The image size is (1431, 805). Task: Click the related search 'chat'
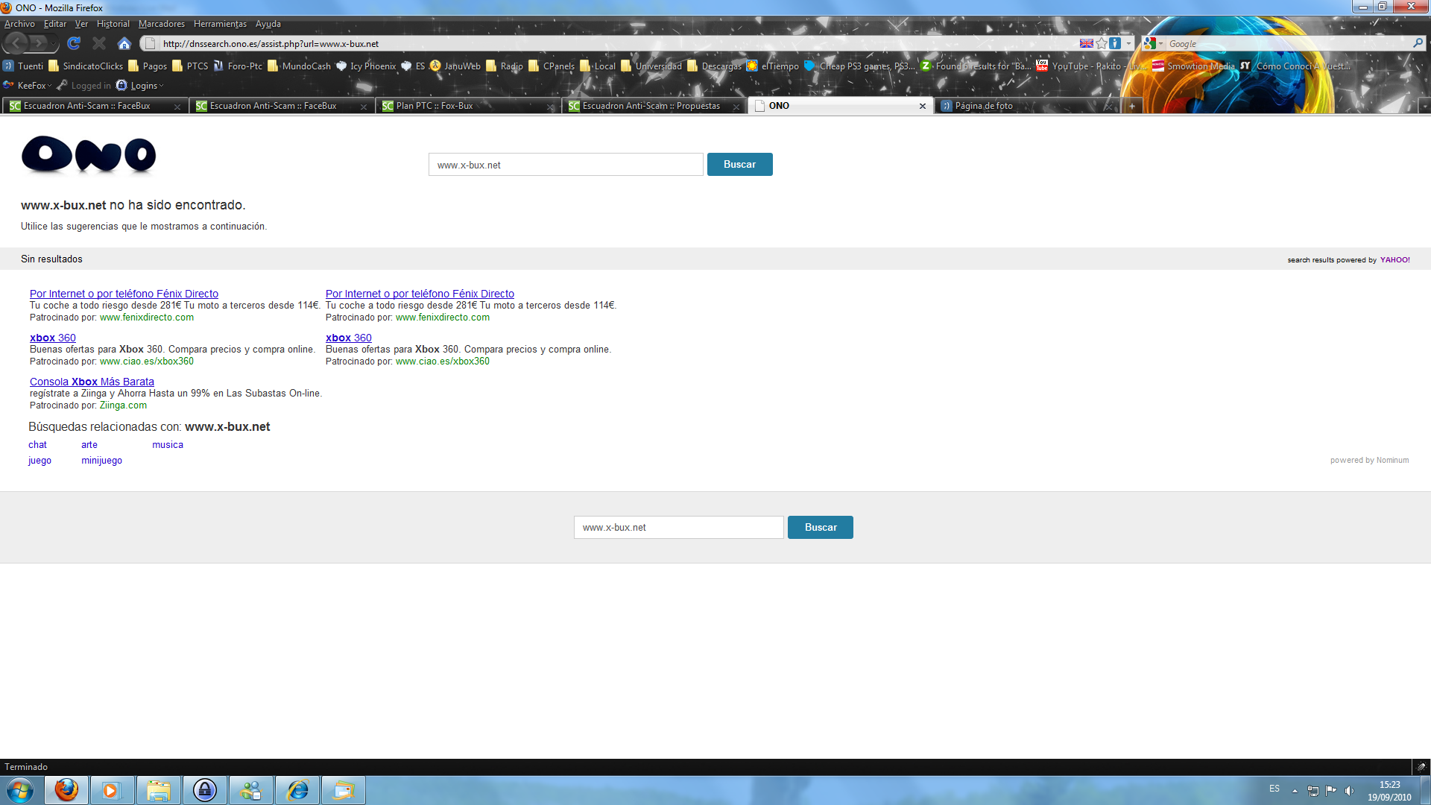(x=37, y=445)
